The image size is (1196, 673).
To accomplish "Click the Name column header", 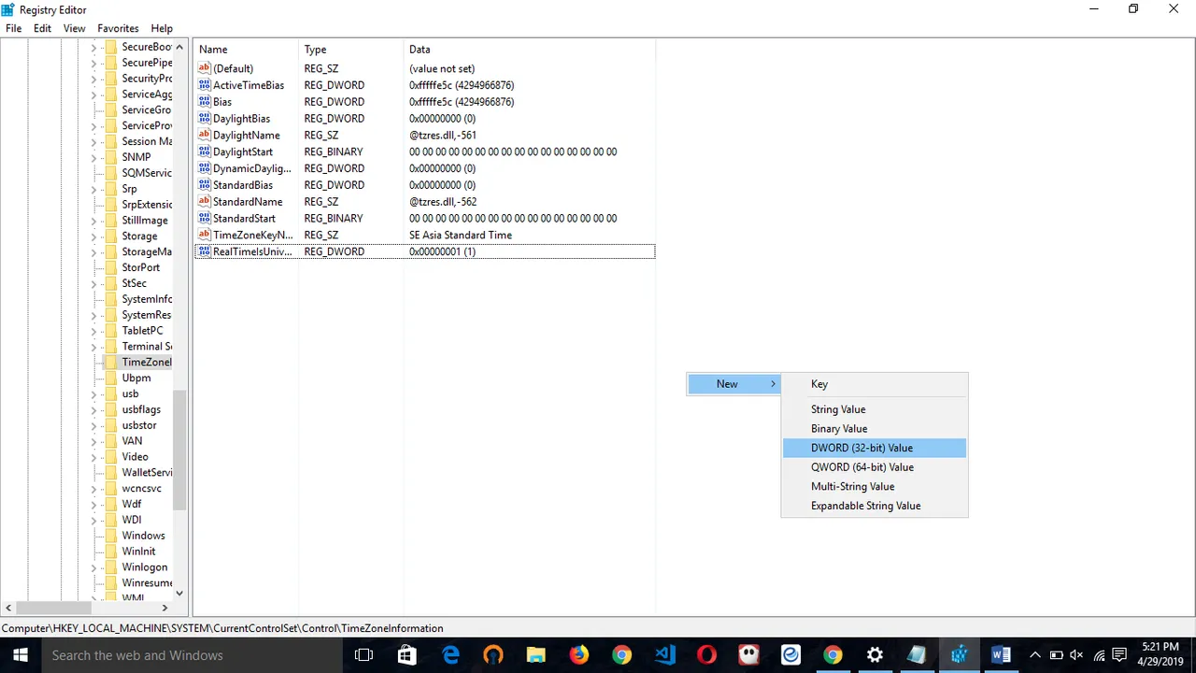I will (247, 50).
